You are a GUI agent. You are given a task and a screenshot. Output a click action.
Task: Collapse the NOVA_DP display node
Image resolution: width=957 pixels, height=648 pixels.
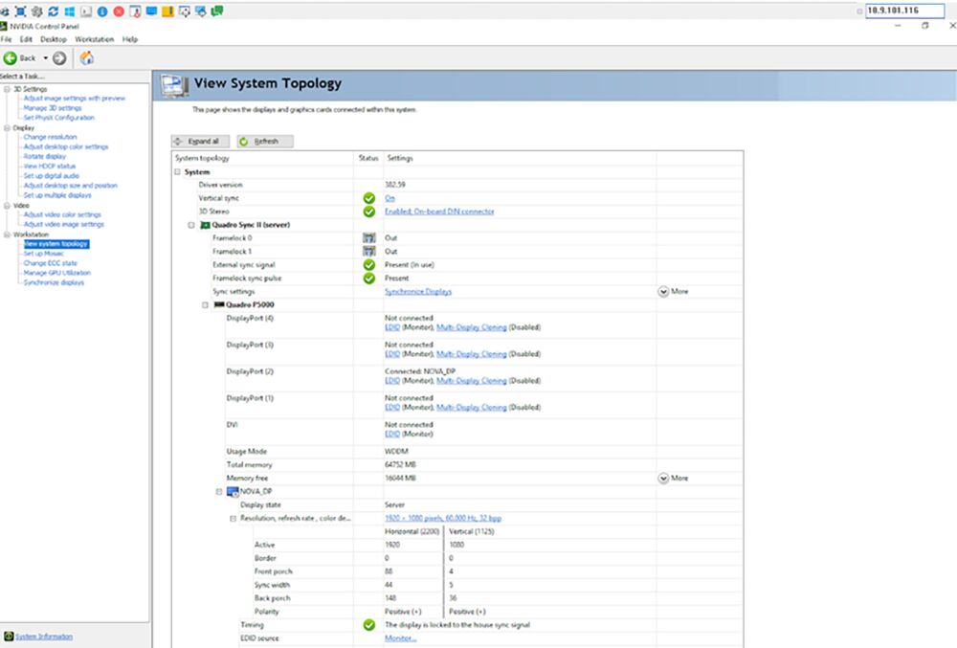219,491
